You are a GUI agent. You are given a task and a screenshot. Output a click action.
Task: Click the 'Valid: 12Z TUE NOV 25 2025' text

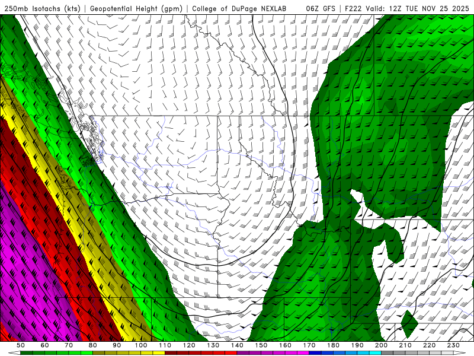point(417,9)
